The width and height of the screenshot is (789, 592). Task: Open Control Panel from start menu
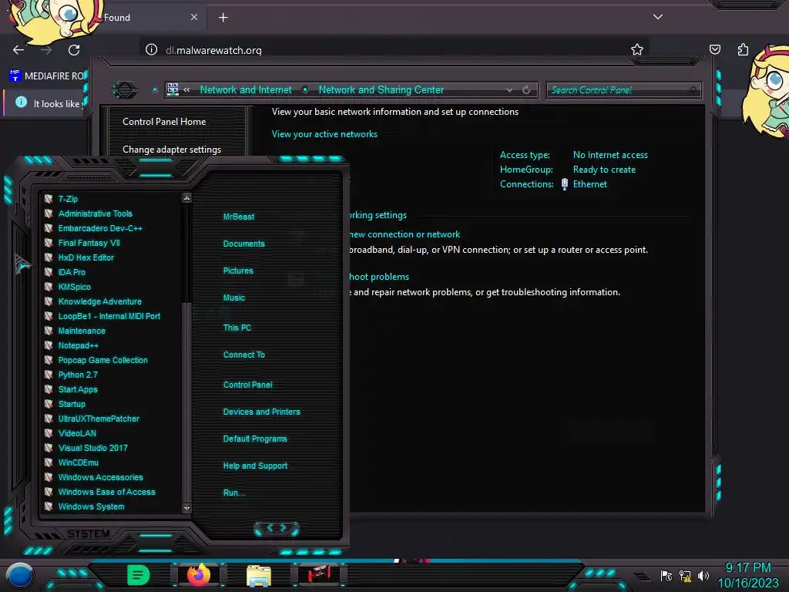coord(247,385)
